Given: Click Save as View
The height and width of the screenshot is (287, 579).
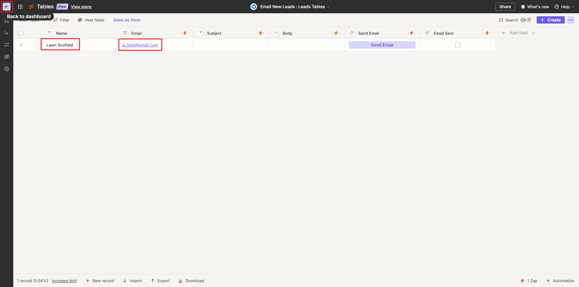Looking at the screenshot, I should [x=127, y=20].
